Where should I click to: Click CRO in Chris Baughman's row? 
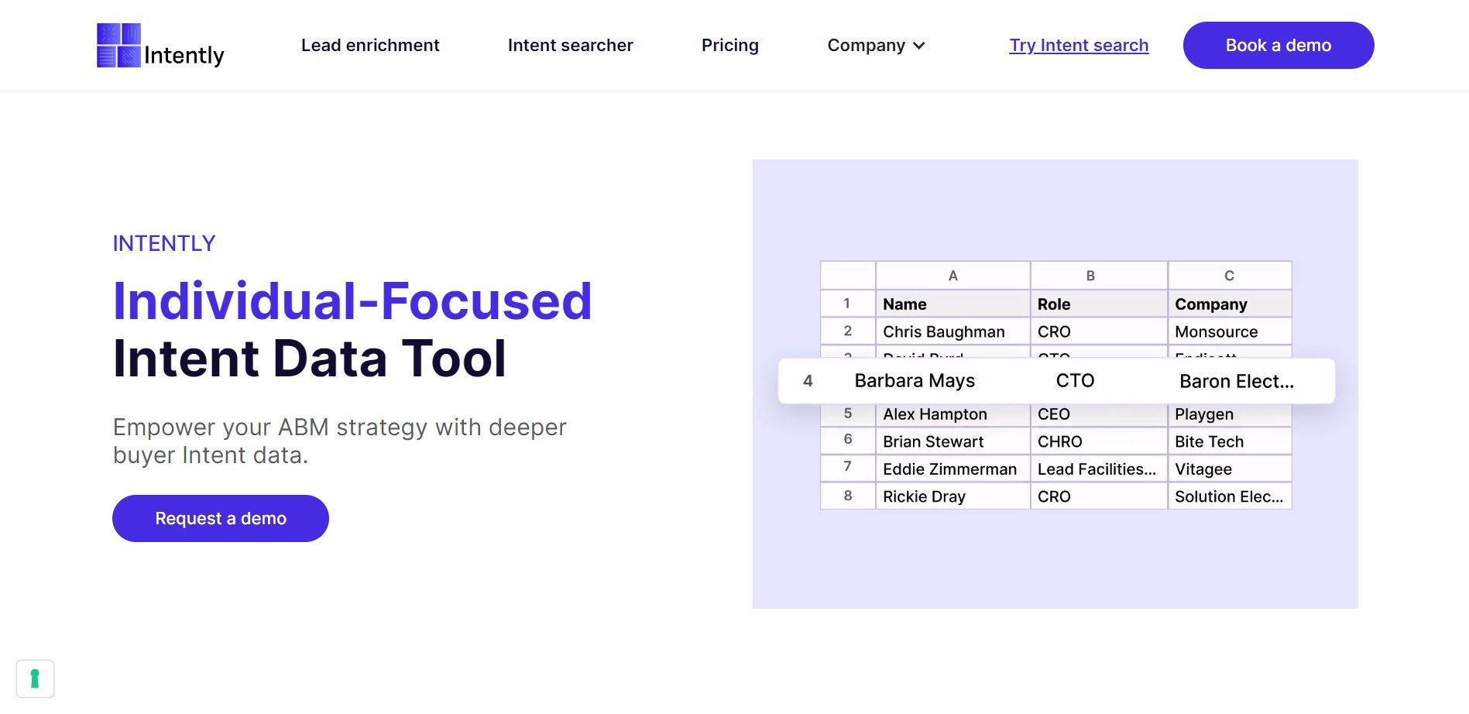1099,331
